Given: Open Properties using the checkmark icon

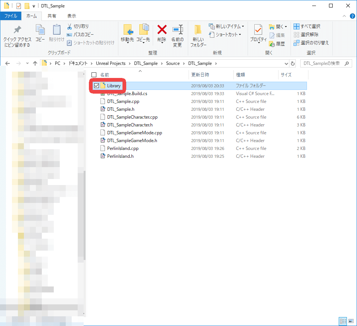Looking at the screenshot, I should click(258, 30).
